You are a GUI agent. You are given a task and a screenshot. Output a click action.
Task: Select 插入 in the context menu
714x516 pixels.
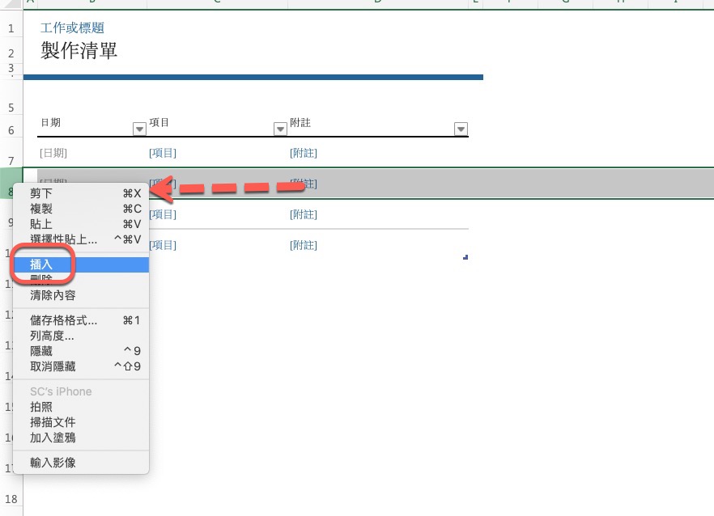coord(81,264)
